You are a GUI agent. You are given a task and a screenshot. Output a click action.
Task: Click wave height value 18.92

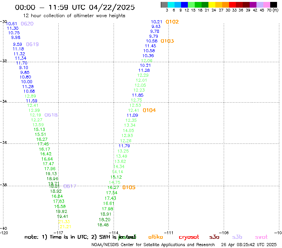pos(56,191)
